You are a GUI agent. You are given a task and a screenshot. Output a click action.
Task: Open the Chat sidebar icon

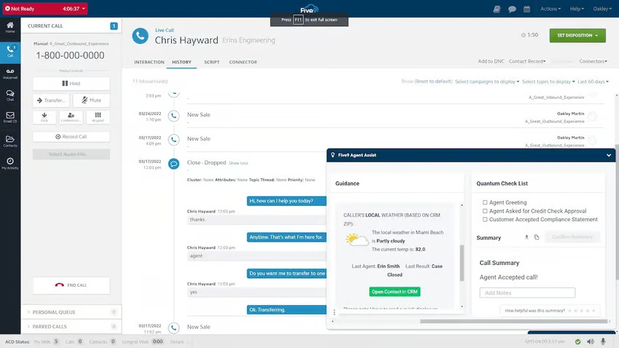[x=10, y=95]
